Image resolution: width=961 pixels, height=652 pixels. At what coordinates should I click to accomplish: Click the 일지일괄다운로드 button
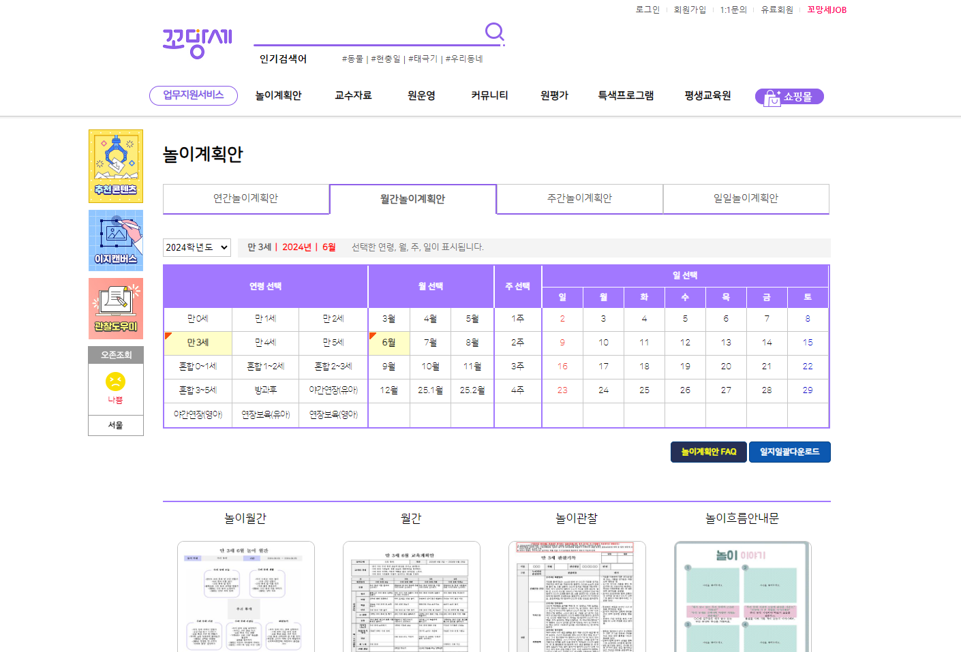[789, 452]
